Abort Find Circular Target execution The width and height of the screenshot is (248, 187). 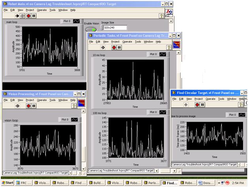tap(197, 105)
